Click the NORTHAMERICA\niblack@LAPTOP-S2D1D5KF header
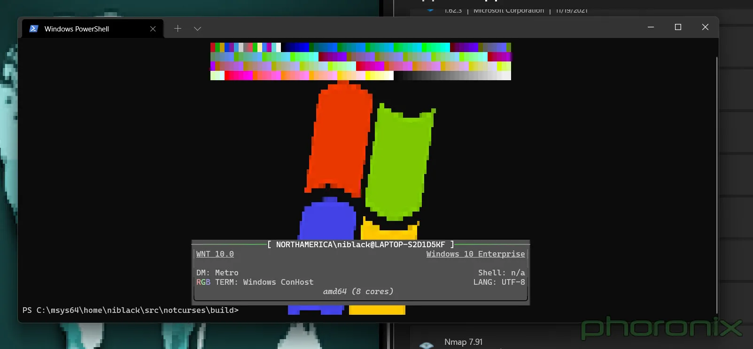753x349 pixels. tap(360, 244)
